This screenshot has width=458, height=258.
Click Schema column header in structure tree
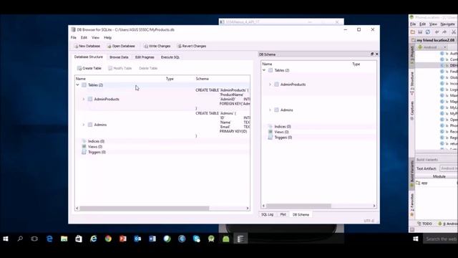202,79
